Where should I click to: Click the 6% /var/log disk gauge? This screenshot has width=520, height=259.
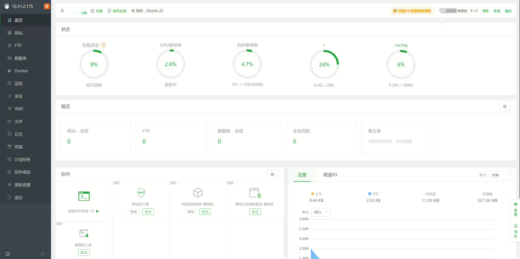(401, 65)
